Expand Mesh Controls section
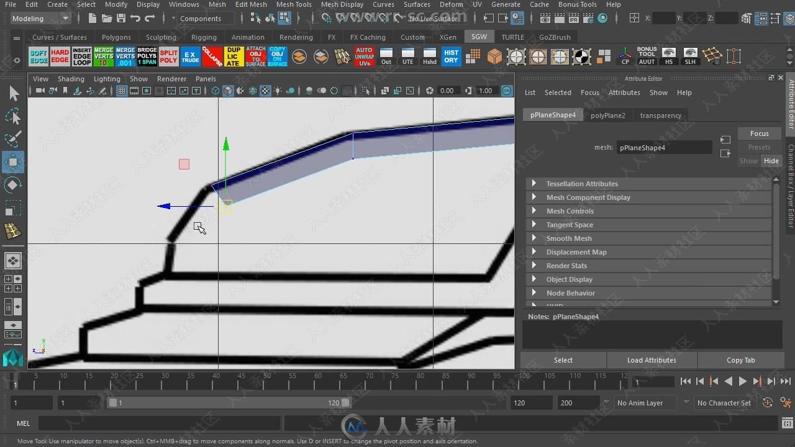795x447 pixels. [649, 211]
